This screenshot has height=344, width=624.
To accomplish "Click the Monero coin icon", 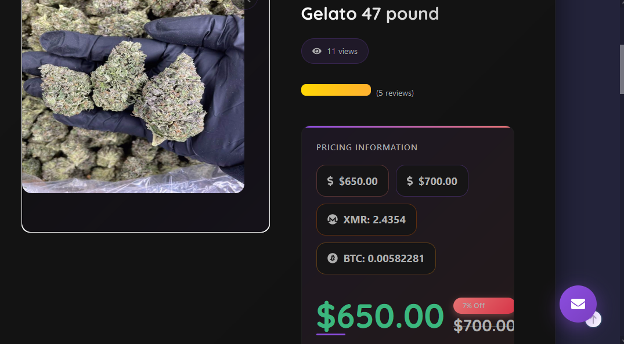I will click(333, 220).
